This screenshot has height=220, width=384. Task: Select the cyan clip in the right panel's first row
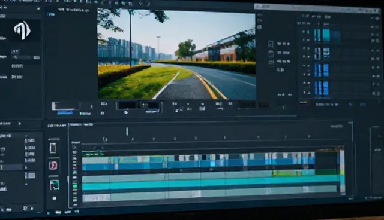326,35
